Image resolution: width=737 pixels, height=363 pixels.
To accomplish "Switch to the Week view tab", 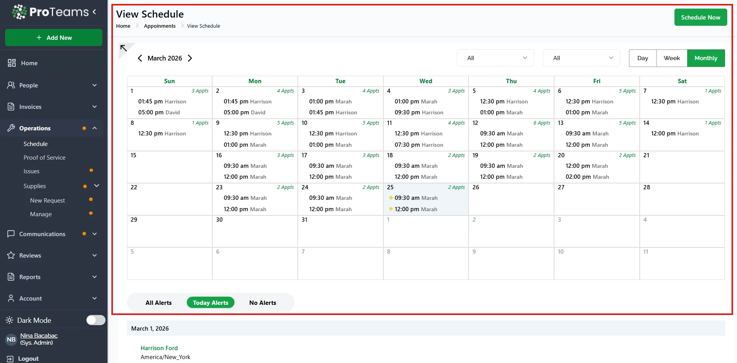I will coord(671,58).
